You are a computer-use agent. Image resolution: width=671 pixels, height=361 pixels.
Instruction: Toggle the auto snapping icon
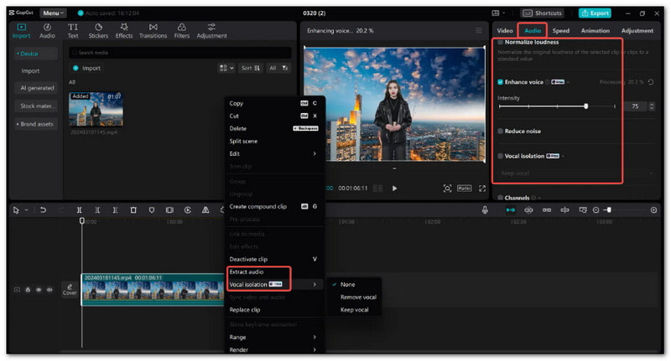529,209
